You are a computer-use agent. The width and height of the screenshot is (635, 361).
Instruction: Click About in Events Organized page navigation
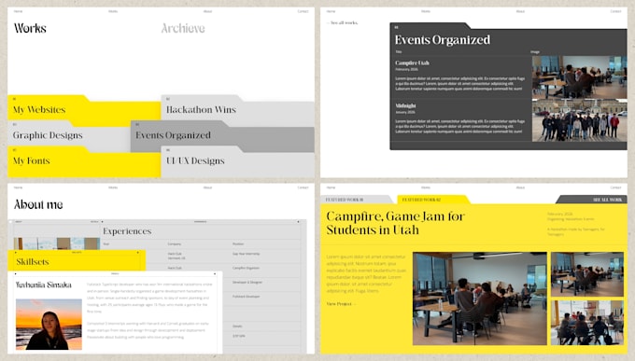520,11
